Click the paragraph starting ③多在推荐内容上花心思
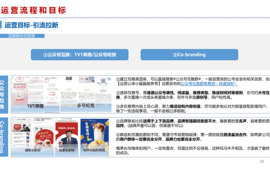This screenshot has height=170, width=270. (x=192, y=109)
